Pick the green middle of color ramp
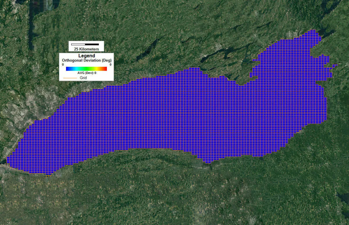The height and width of the screenshot is (225, 349). click(x=87, y=69)
